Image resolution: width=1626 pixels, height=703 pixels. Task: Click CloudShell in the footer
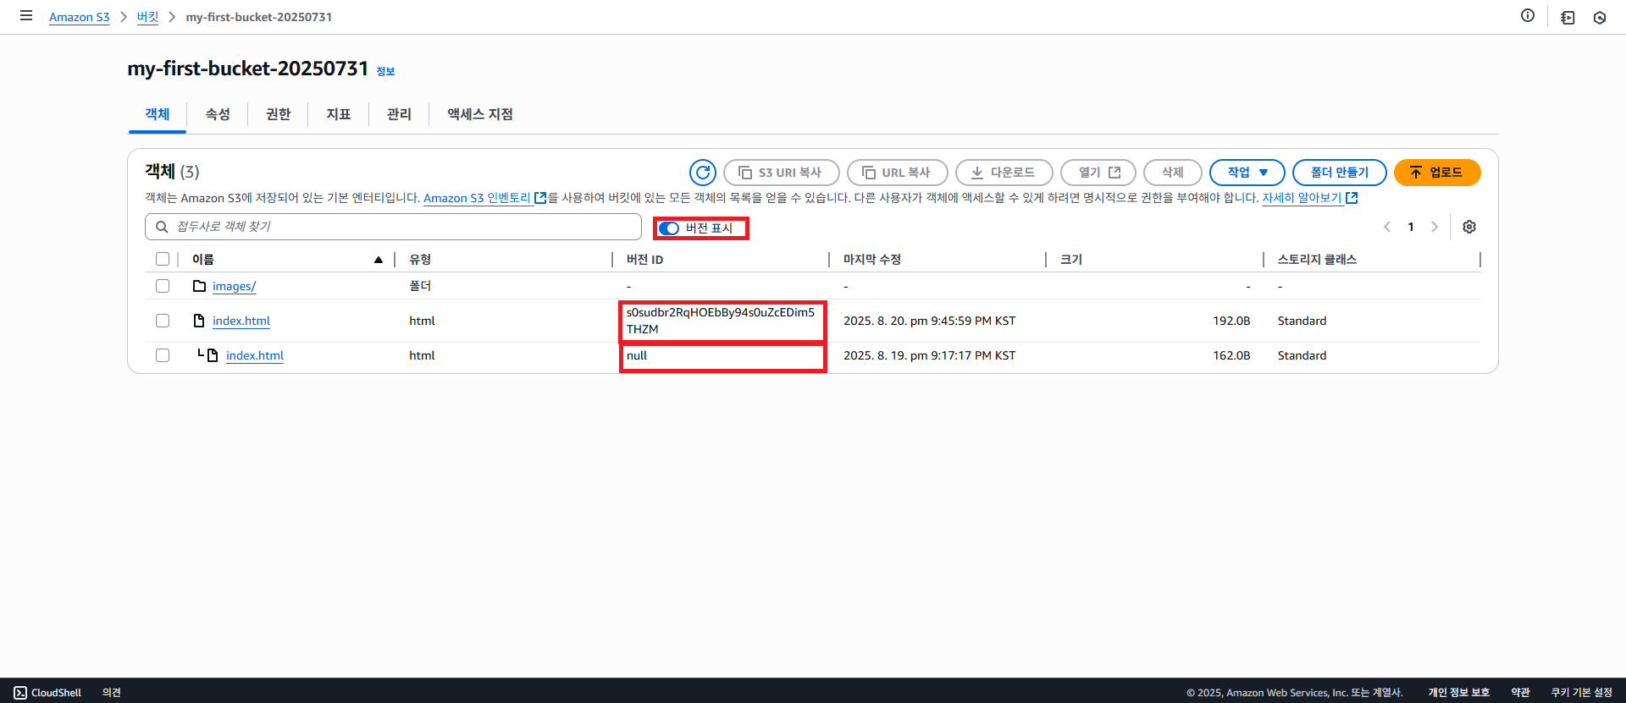click(47, 692)
